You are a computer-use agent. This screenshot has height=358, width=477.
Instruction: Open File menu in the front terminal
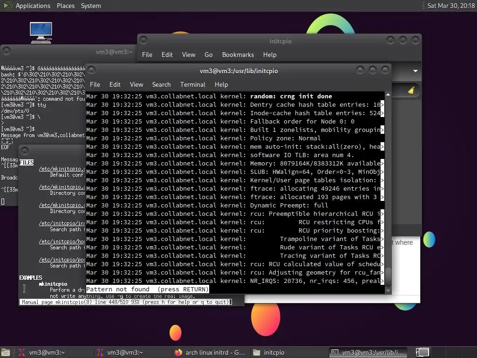tap(95, 85)
